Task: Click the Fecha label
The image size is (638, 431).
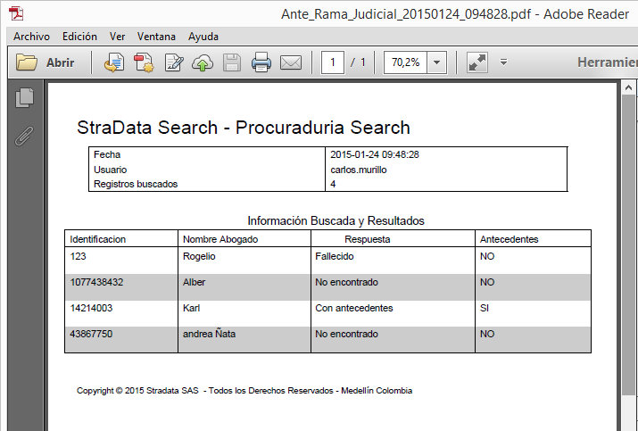Action: pyautogui.click(x=107, y=154)
